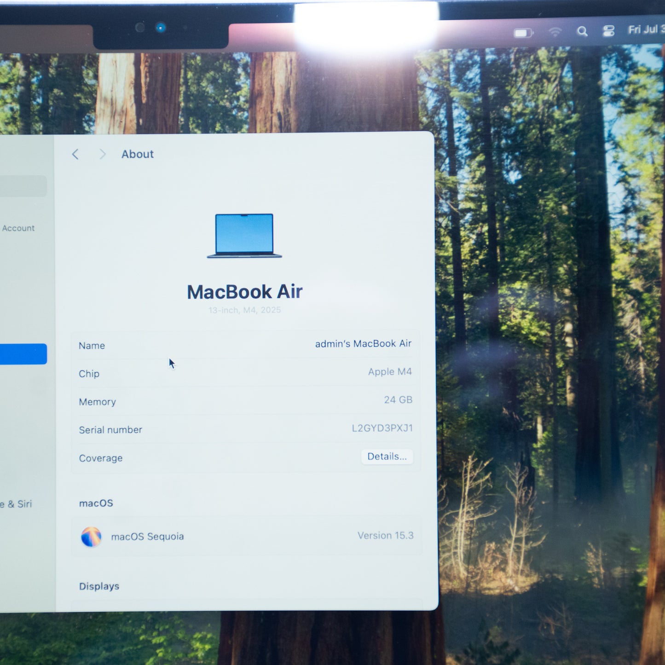
Task: Open the Coverage Details… button
Action: [x=387, y=457]
